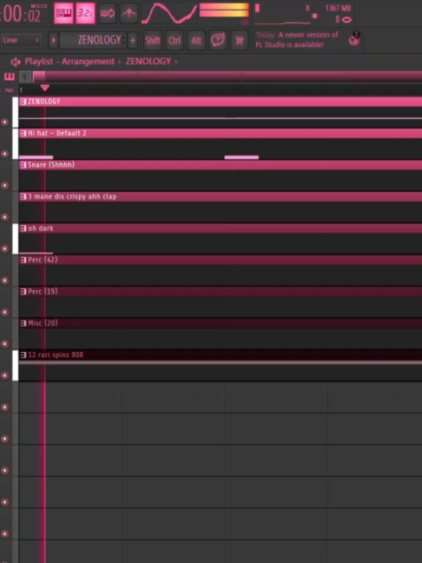Open the playlist piano keys icon
The image size is (422, 563).
coord(9,76)
